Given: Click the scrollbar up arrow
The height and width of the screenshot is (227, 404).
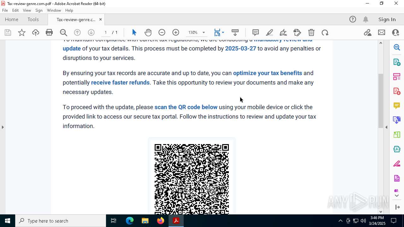Looking at the screenshot, I should click(x=381, y=43).
